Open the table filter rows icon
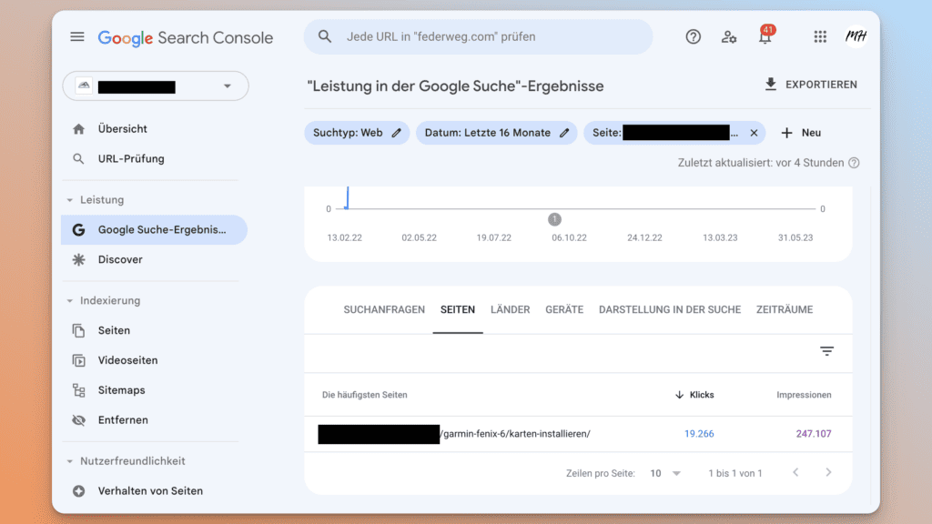 point(826,351)
